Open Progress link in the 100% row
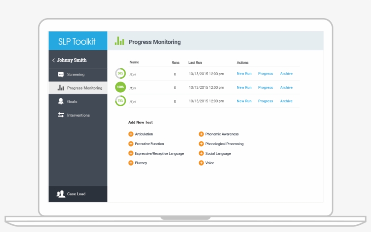This screenshot has height=232, width=371. click(x=266, y=87)
